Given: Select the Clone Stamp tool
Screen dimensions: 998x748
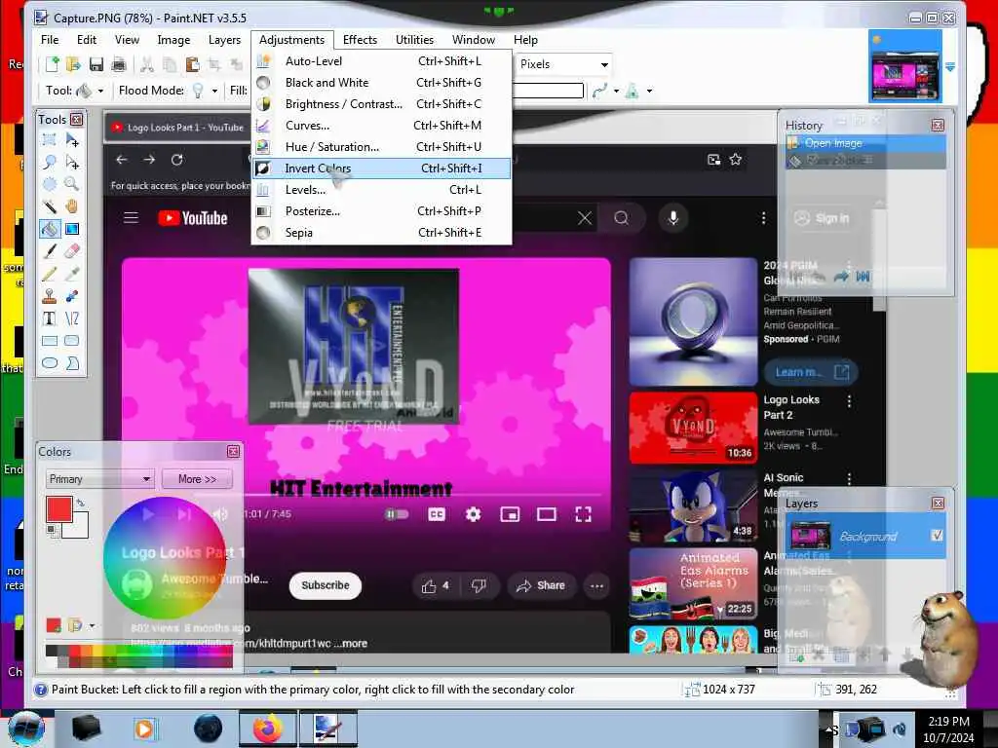Looking at the screenshot, I should pyautogui.click(x=49, y=296).
